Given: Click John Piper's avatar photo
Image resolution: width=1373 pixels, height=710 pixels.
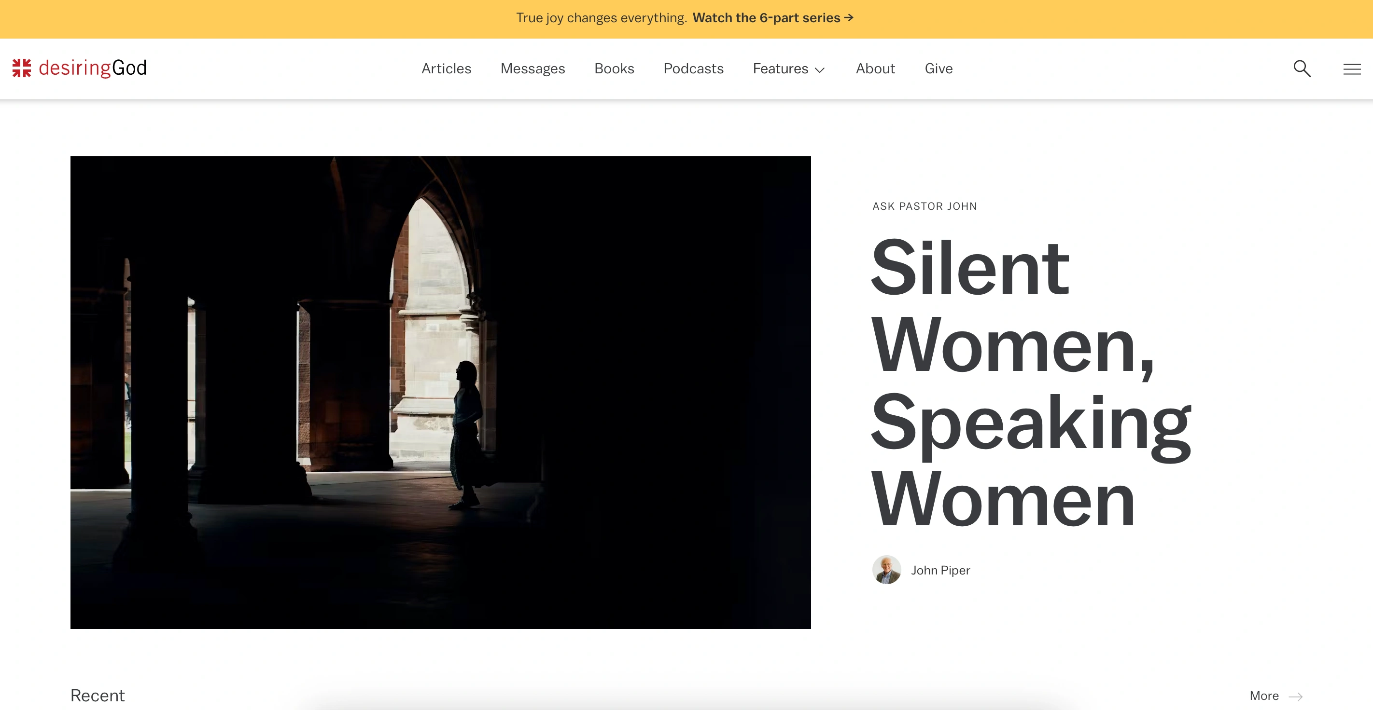Looking at the screenshot, I should [x=886, y=570].
